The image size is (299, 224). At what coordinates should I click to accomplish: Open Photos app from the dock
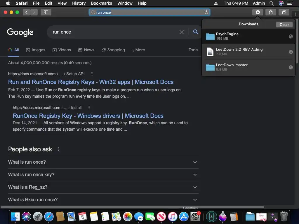128,217
